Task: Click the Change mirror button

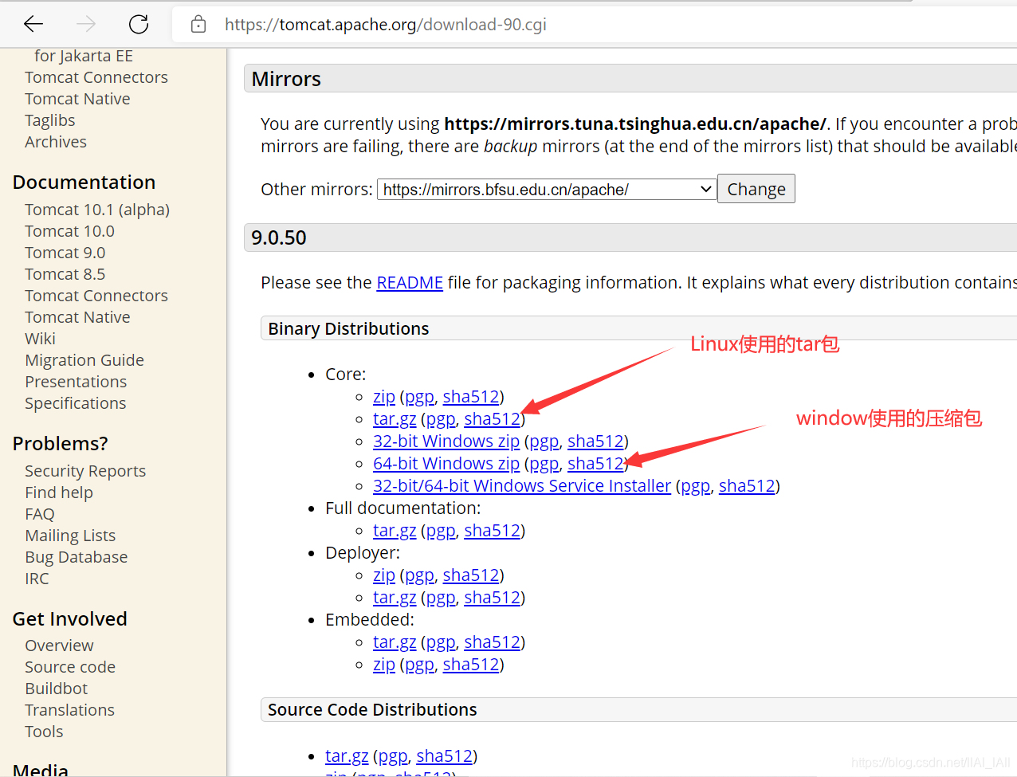Action: click(x=756, y=189)
